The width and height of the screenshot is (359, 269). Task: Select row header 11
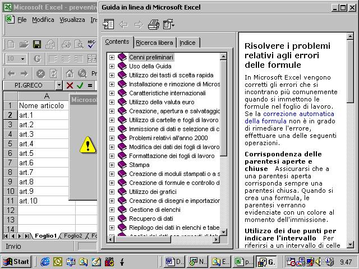coord(10,201)
